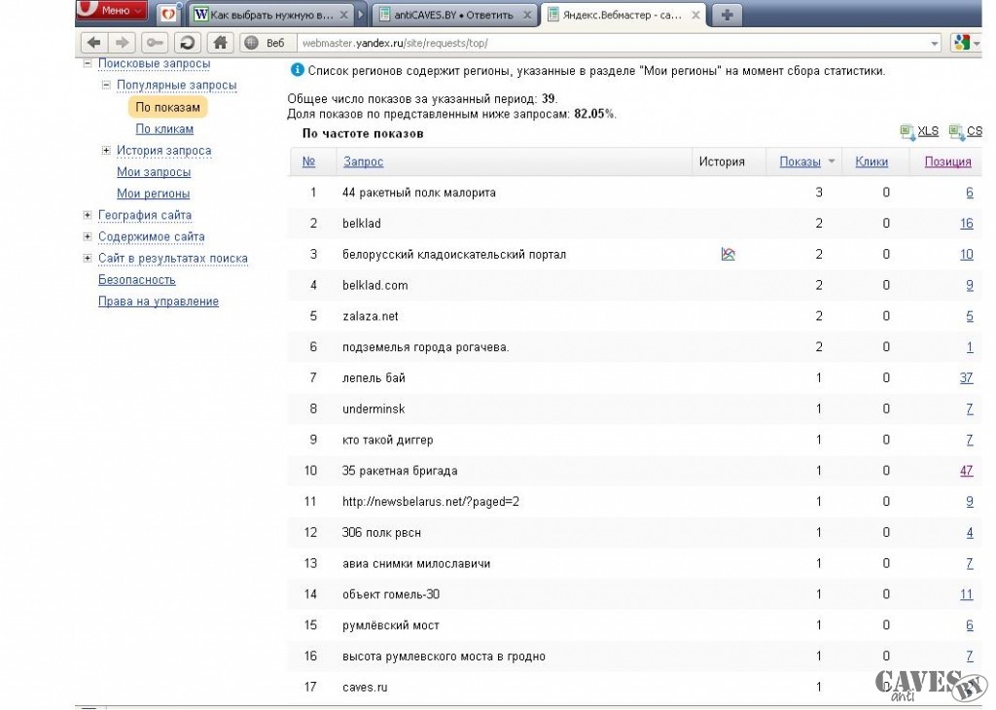Expand the Содержимое сайта section
The image size is (996, 710).
click(88, 236)
